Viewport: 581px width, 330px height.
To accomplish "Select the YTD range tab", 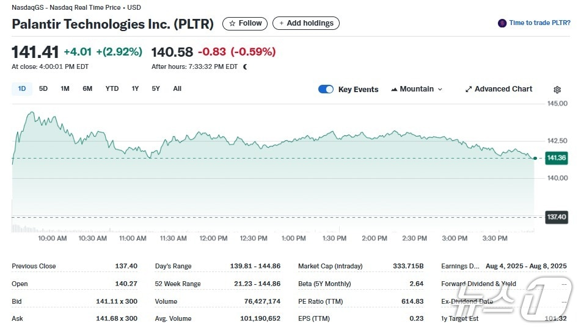I will pyautogui.click(x=112, y=88).
